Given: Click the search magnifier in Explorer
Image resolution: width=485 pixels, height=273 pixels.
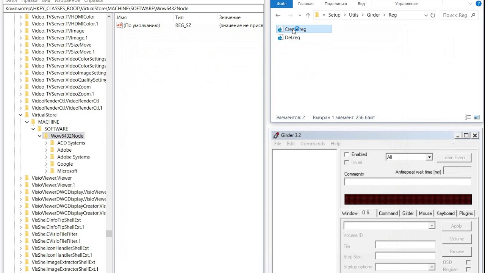Looking at the screenshot, I should click(x=473, y=15).
